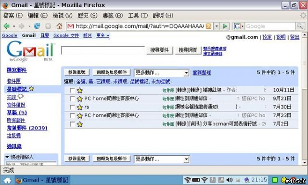Collapse the 快速聯絡人 section
Viewport: 308px width, 185px height.
[7, 157]
